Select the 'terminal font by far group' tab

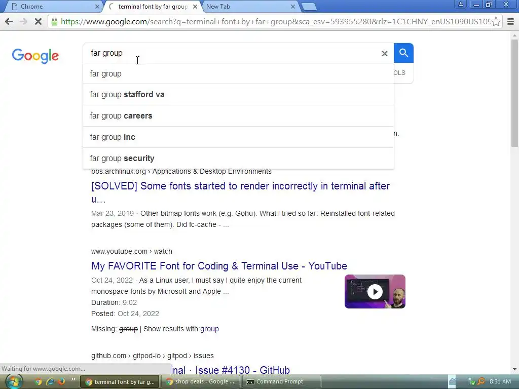pyautogui.click(x=152, y=7)
